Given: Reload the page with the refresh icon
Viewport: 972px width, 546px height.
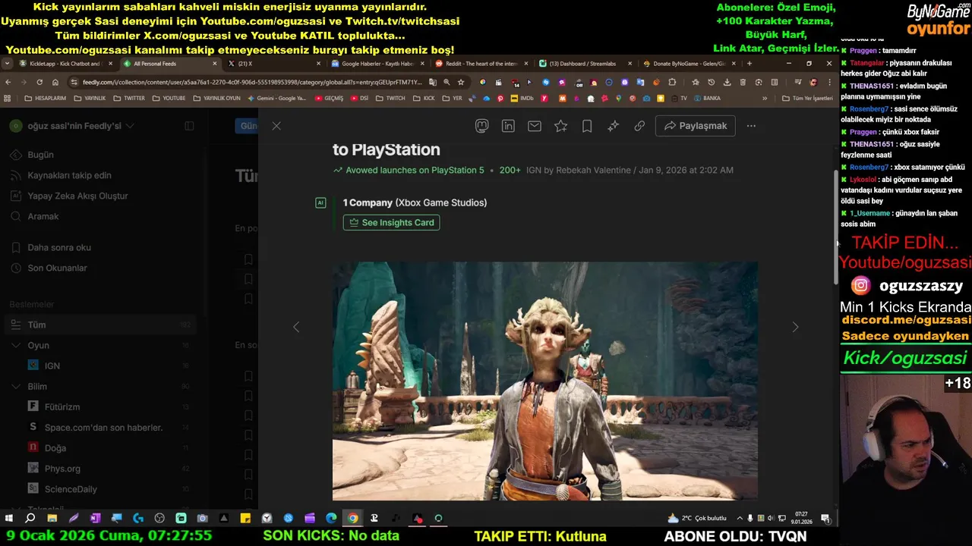Looking at the screenshot, I should (39, 82).
